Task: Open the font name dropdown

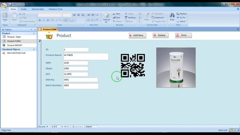Action: [x=61, y=15]
